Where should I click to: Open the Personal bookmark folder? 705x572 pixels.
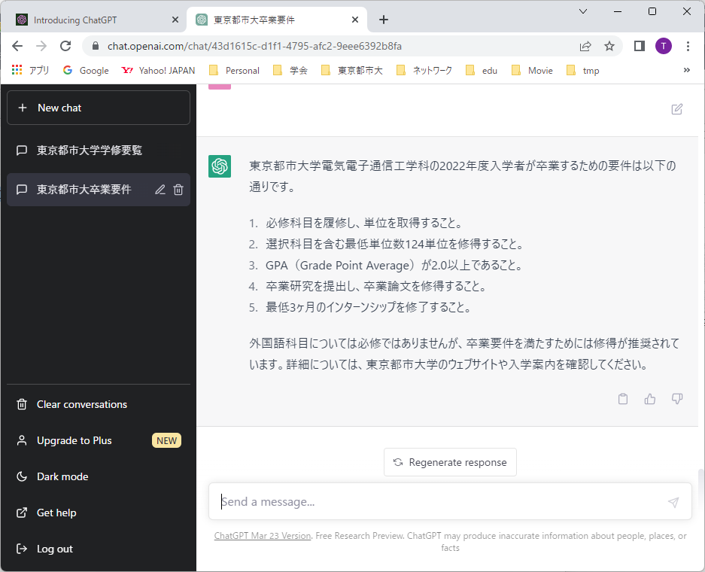click(x=234, y=70)
